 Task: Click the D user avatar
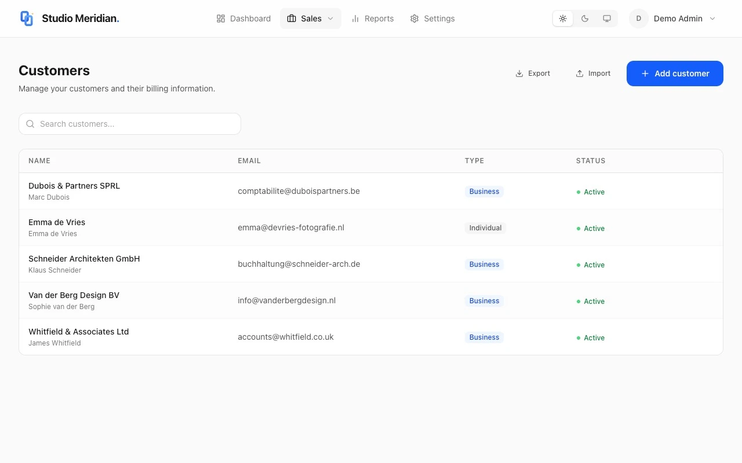coord(639,19)
